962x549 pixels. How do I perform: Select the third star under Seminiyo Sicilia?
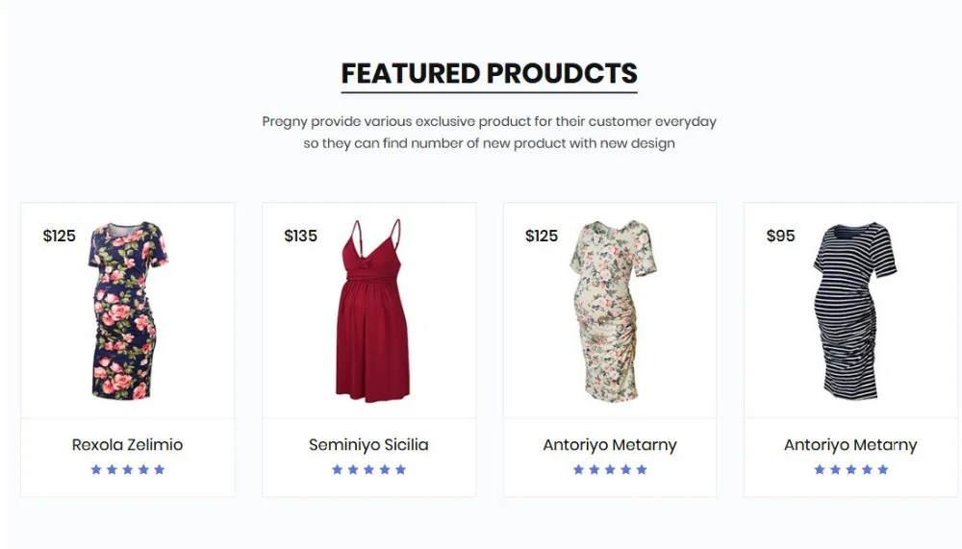pyautogui.click(x=368, y=469)
